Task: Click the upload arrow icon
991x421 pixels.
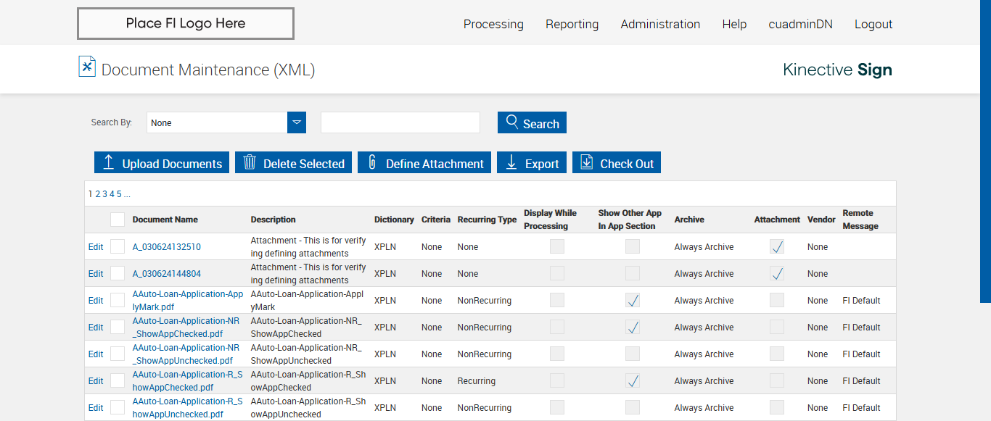Action: pos(108,162)
